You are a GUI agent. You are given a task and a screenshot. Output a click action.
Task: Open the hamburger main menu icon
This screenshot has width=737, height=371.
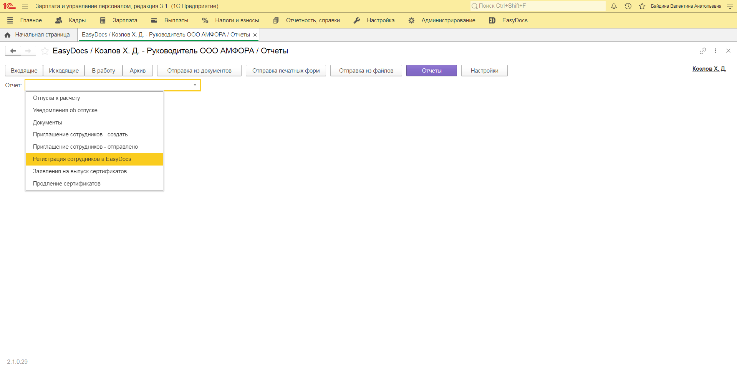[25, 6]
